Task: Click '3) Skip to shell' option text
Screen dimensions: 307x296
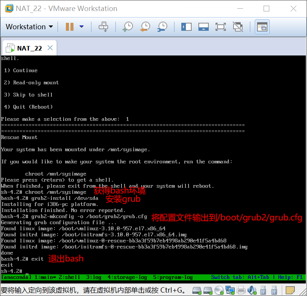Action: click(28, 95)
